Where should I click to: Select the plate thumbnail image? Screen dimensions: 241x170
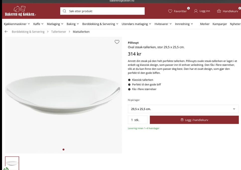click(12, 163)
